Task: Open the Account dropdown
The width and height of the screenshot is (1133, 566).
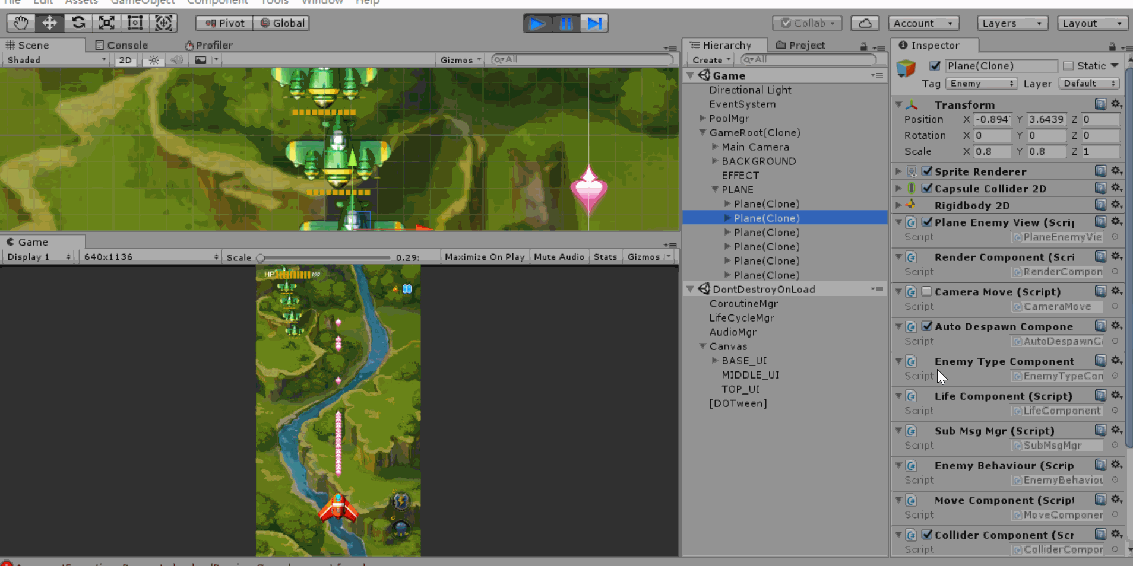Action: coord(923,23)
